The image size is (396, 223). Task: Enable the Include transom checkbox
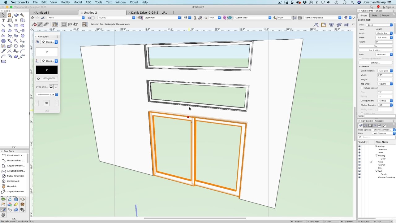[x=362, y=88]
